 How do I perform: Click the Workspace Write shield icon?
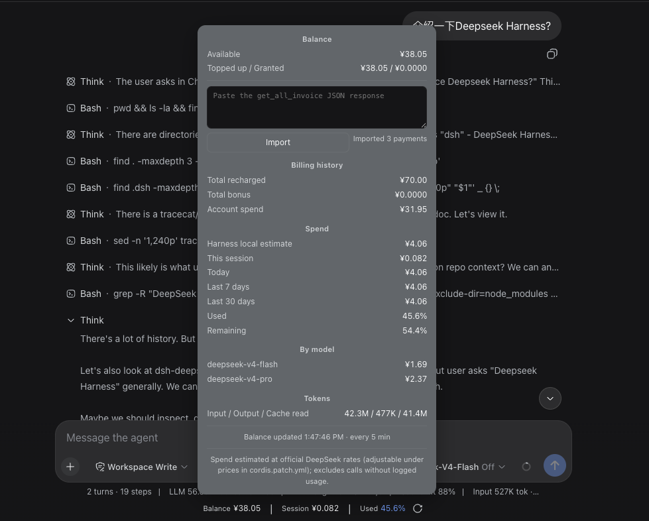pos(99,467)
